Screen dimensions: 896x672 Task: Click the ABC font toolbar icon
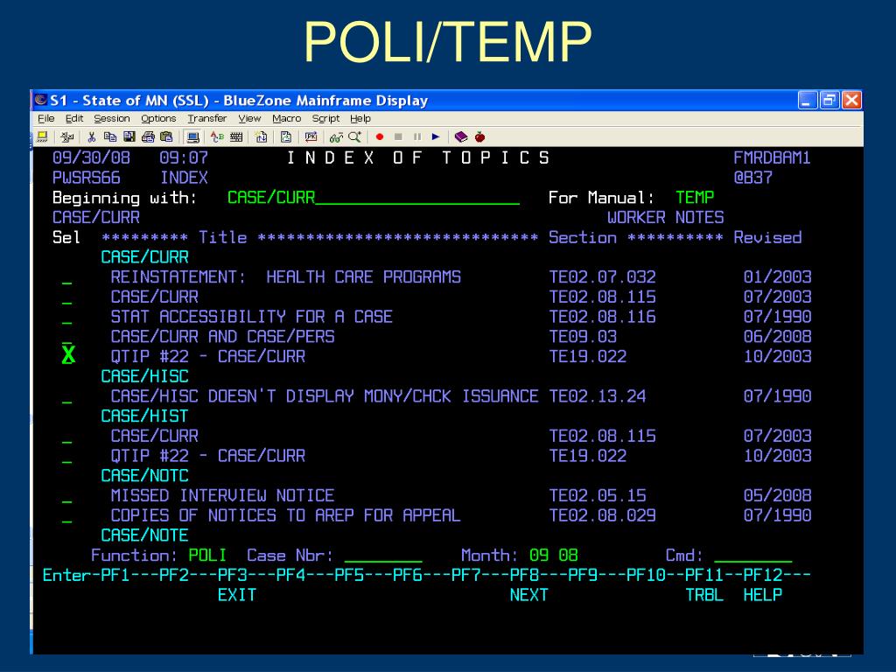pyautogui.click(x=217, y=137)
